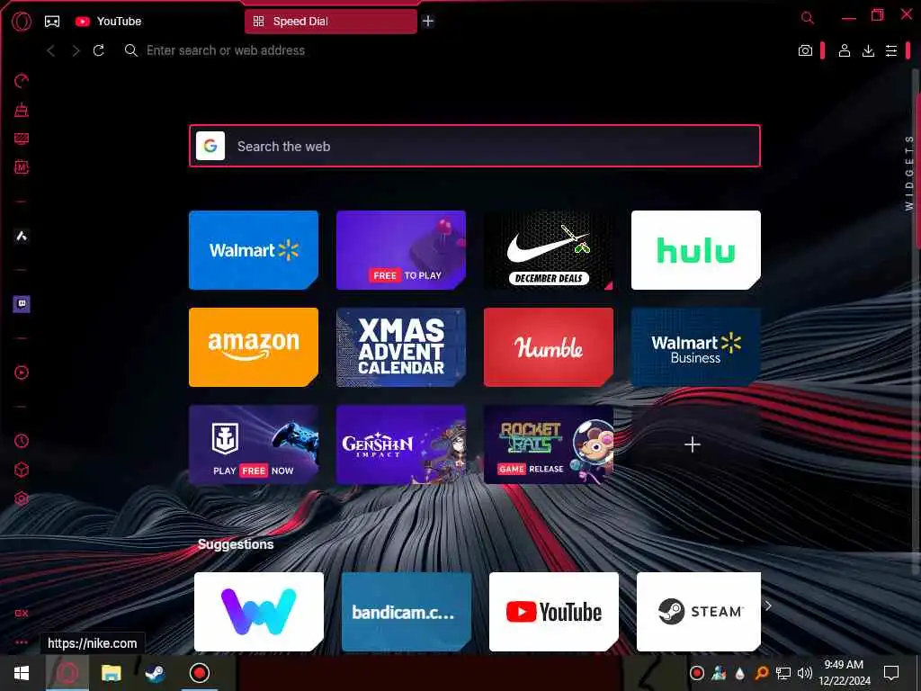Open the Amazon speed dial tile
Viewport: 921px width, 691px height.
(x=253, y=347)
